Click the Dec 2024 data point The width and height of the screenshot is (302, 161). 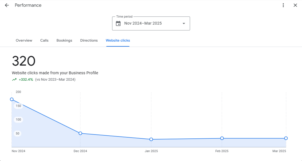click(x=80, y=133)
